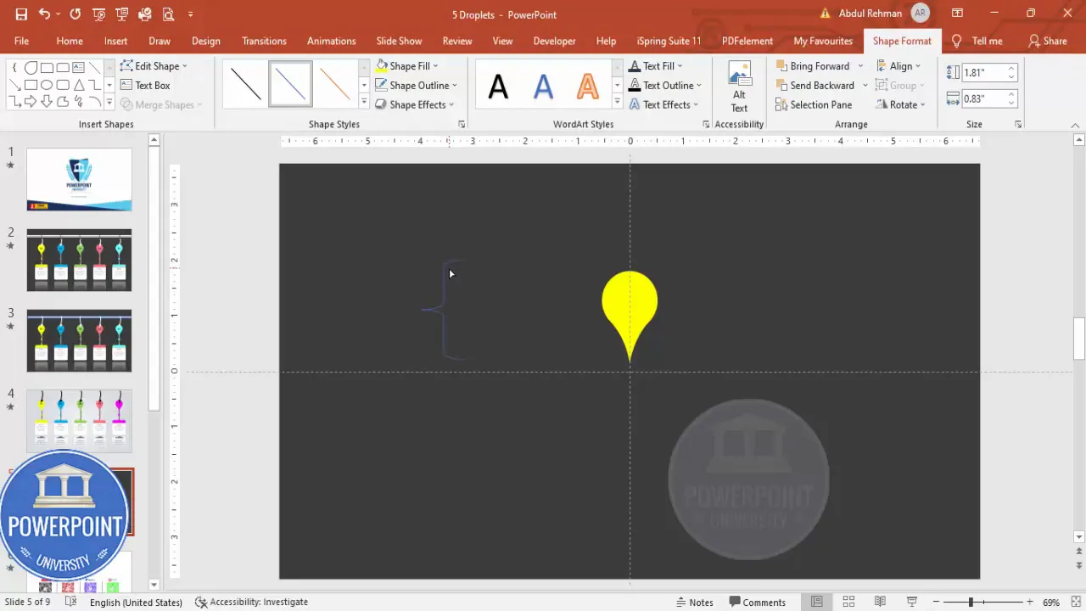The image size is (1086, 611).
Task: Apply the blue line shape style
Action: 290,85
